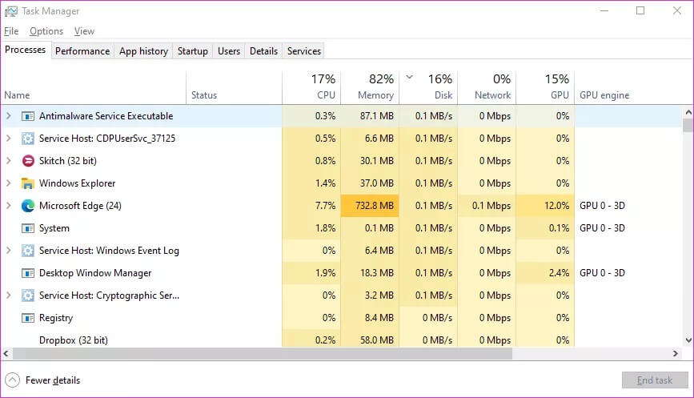Click the Windows Explorer folder icon

point(28,183)
